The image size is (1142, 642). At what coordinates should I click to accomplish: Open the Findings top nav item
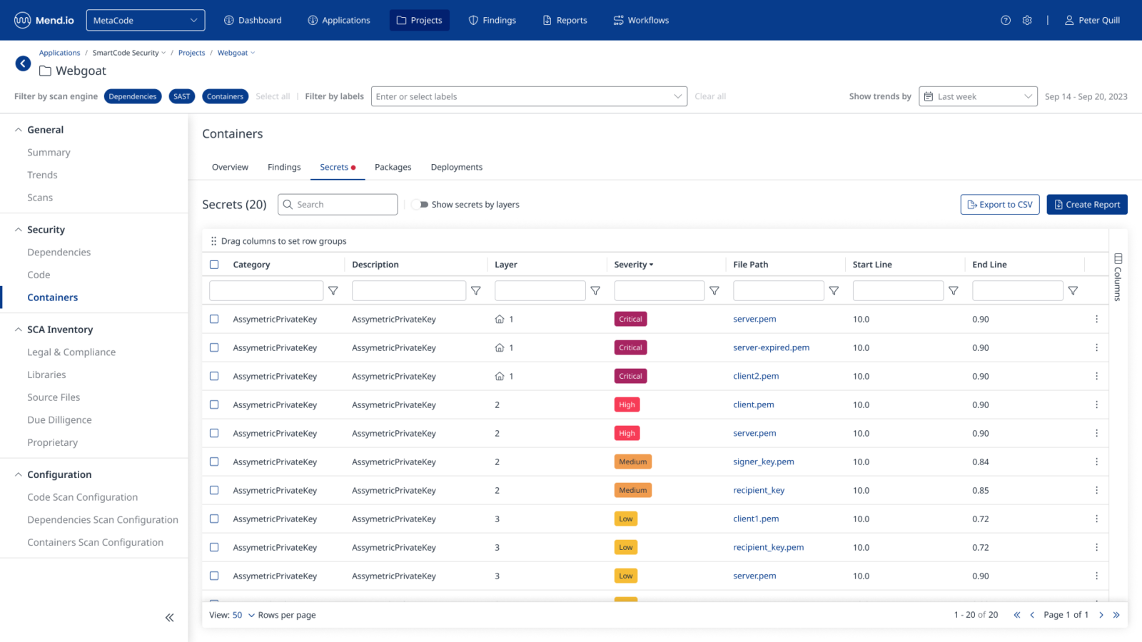(492, 20)
